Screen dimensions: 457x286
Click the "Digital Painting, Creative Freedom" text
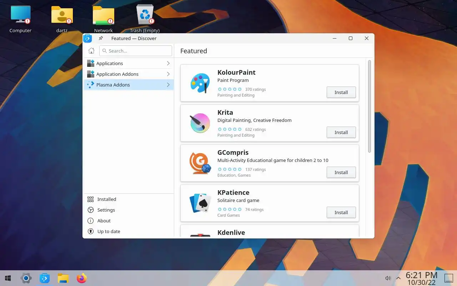point(255,120)
